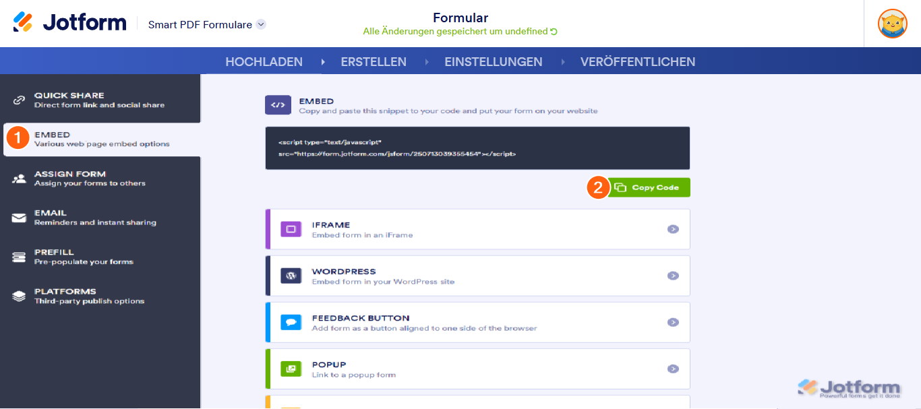The image size is (921, 409).
Task: Select the Email envelope icon
Action: point(20,218)
